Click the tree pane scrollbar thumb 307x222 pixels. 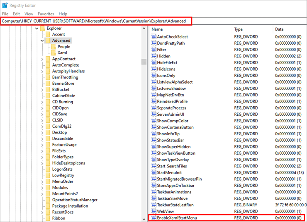pos(144,62)
